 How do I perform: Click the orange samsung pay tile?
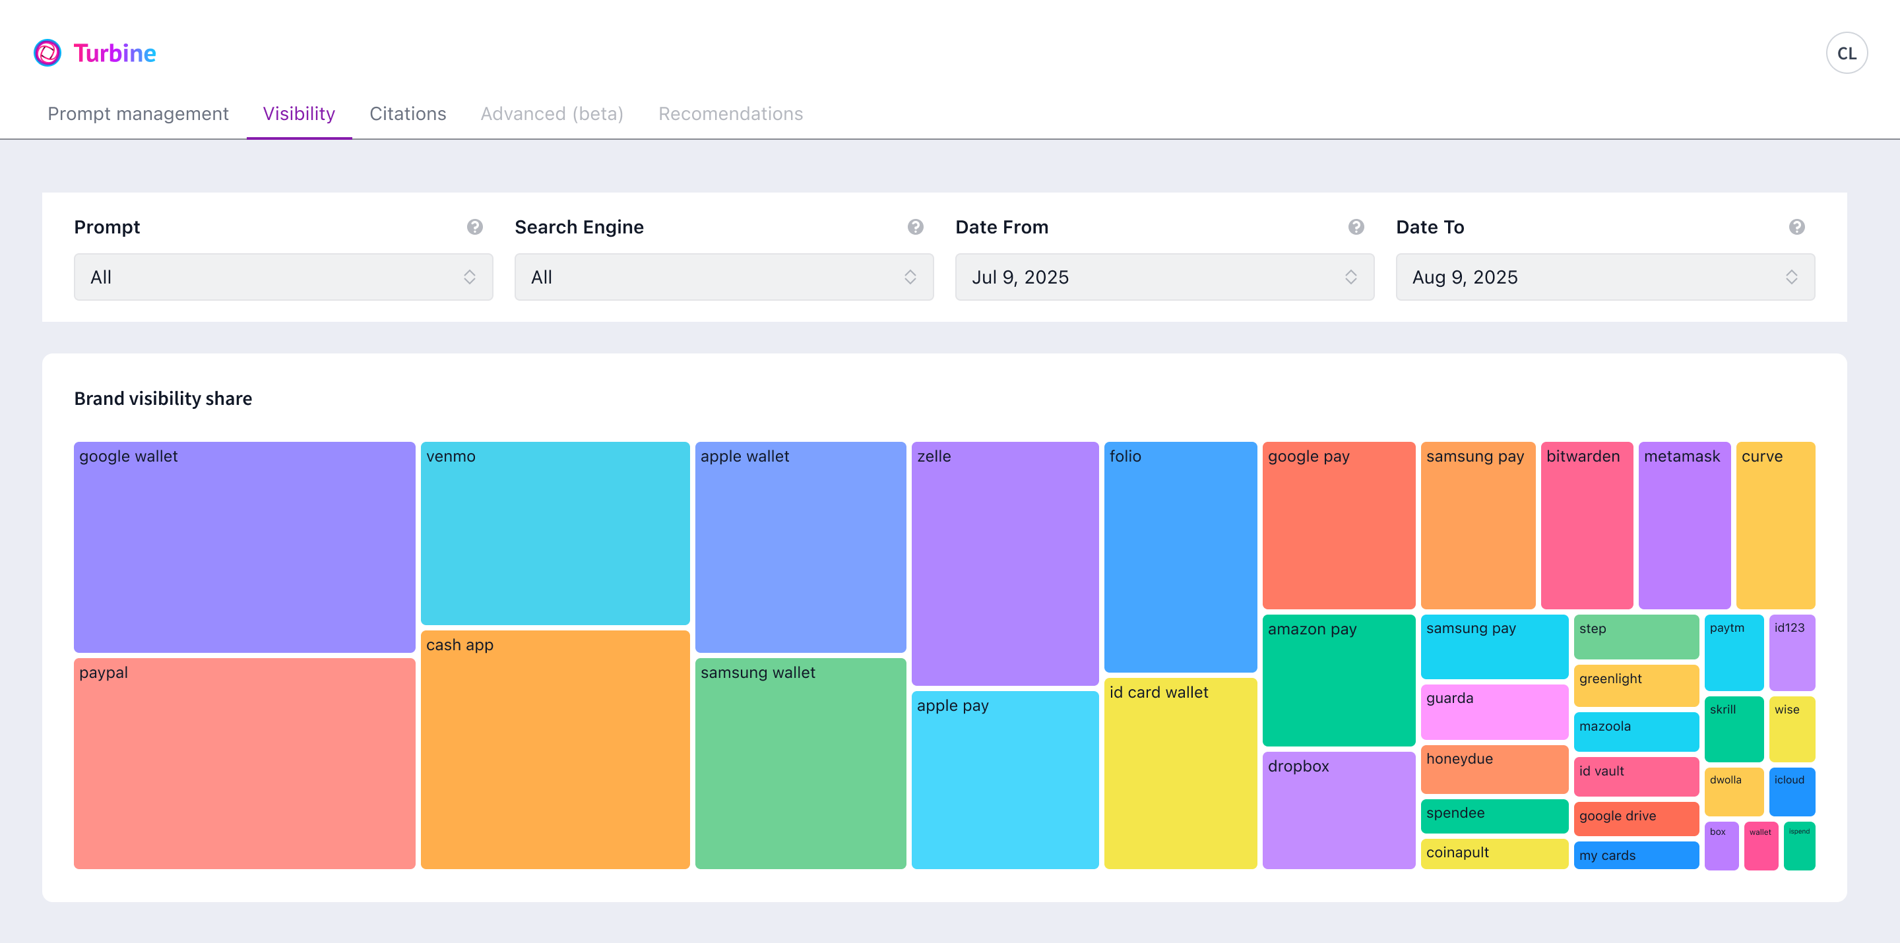coord(1477,525)
